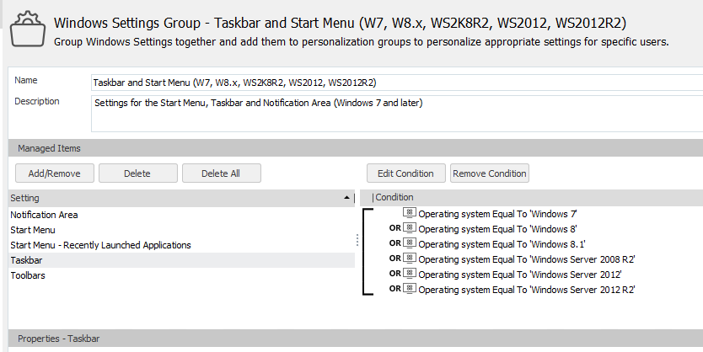Select the Start Menu setting
This screenshot has width=703, height=352.
click(33, 230)
